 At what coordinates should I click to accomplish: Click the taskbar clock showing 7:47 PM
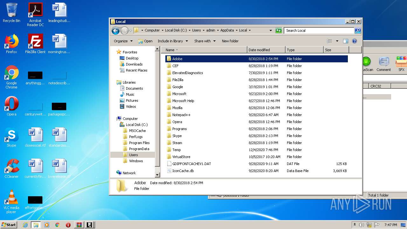click(x=390, y=225)
